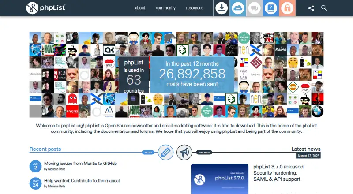Click the manual help book icon

point(270,8)
